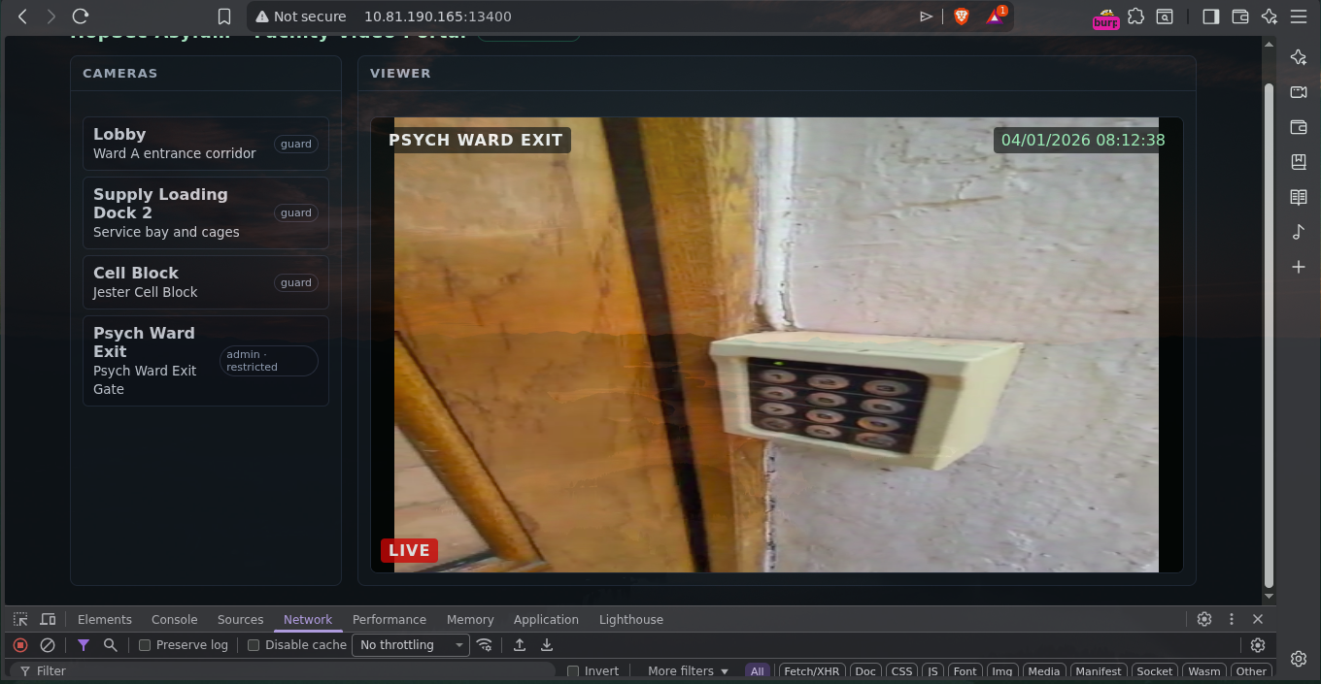The image size is (1321, 684).
Task: Expand the More filters dropdown
Action: (687, 671)
